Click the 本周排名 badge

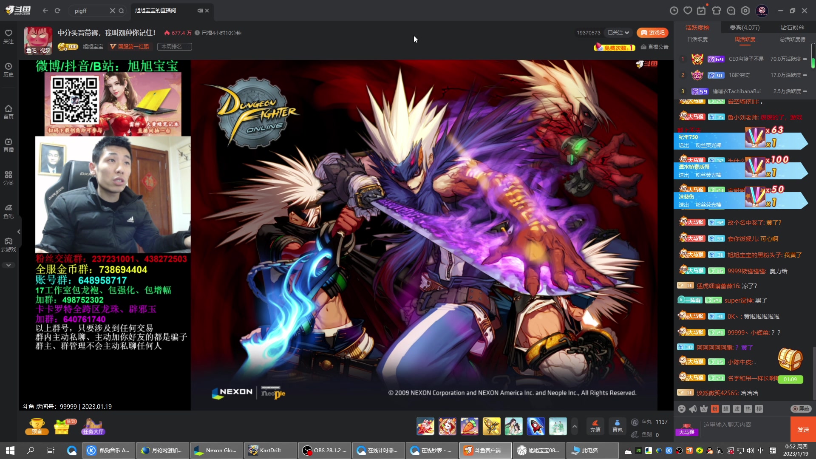click(x=174, y=47)
